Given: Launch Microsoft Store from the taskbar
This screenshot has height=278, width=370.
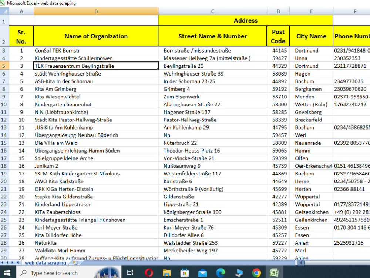Looking at the screenshot, I should (185, 273).
